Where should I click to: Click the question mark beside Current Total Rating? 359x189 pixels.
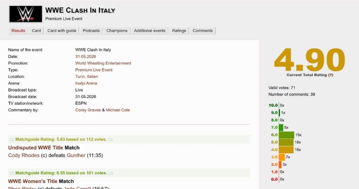tap(330, 75)
